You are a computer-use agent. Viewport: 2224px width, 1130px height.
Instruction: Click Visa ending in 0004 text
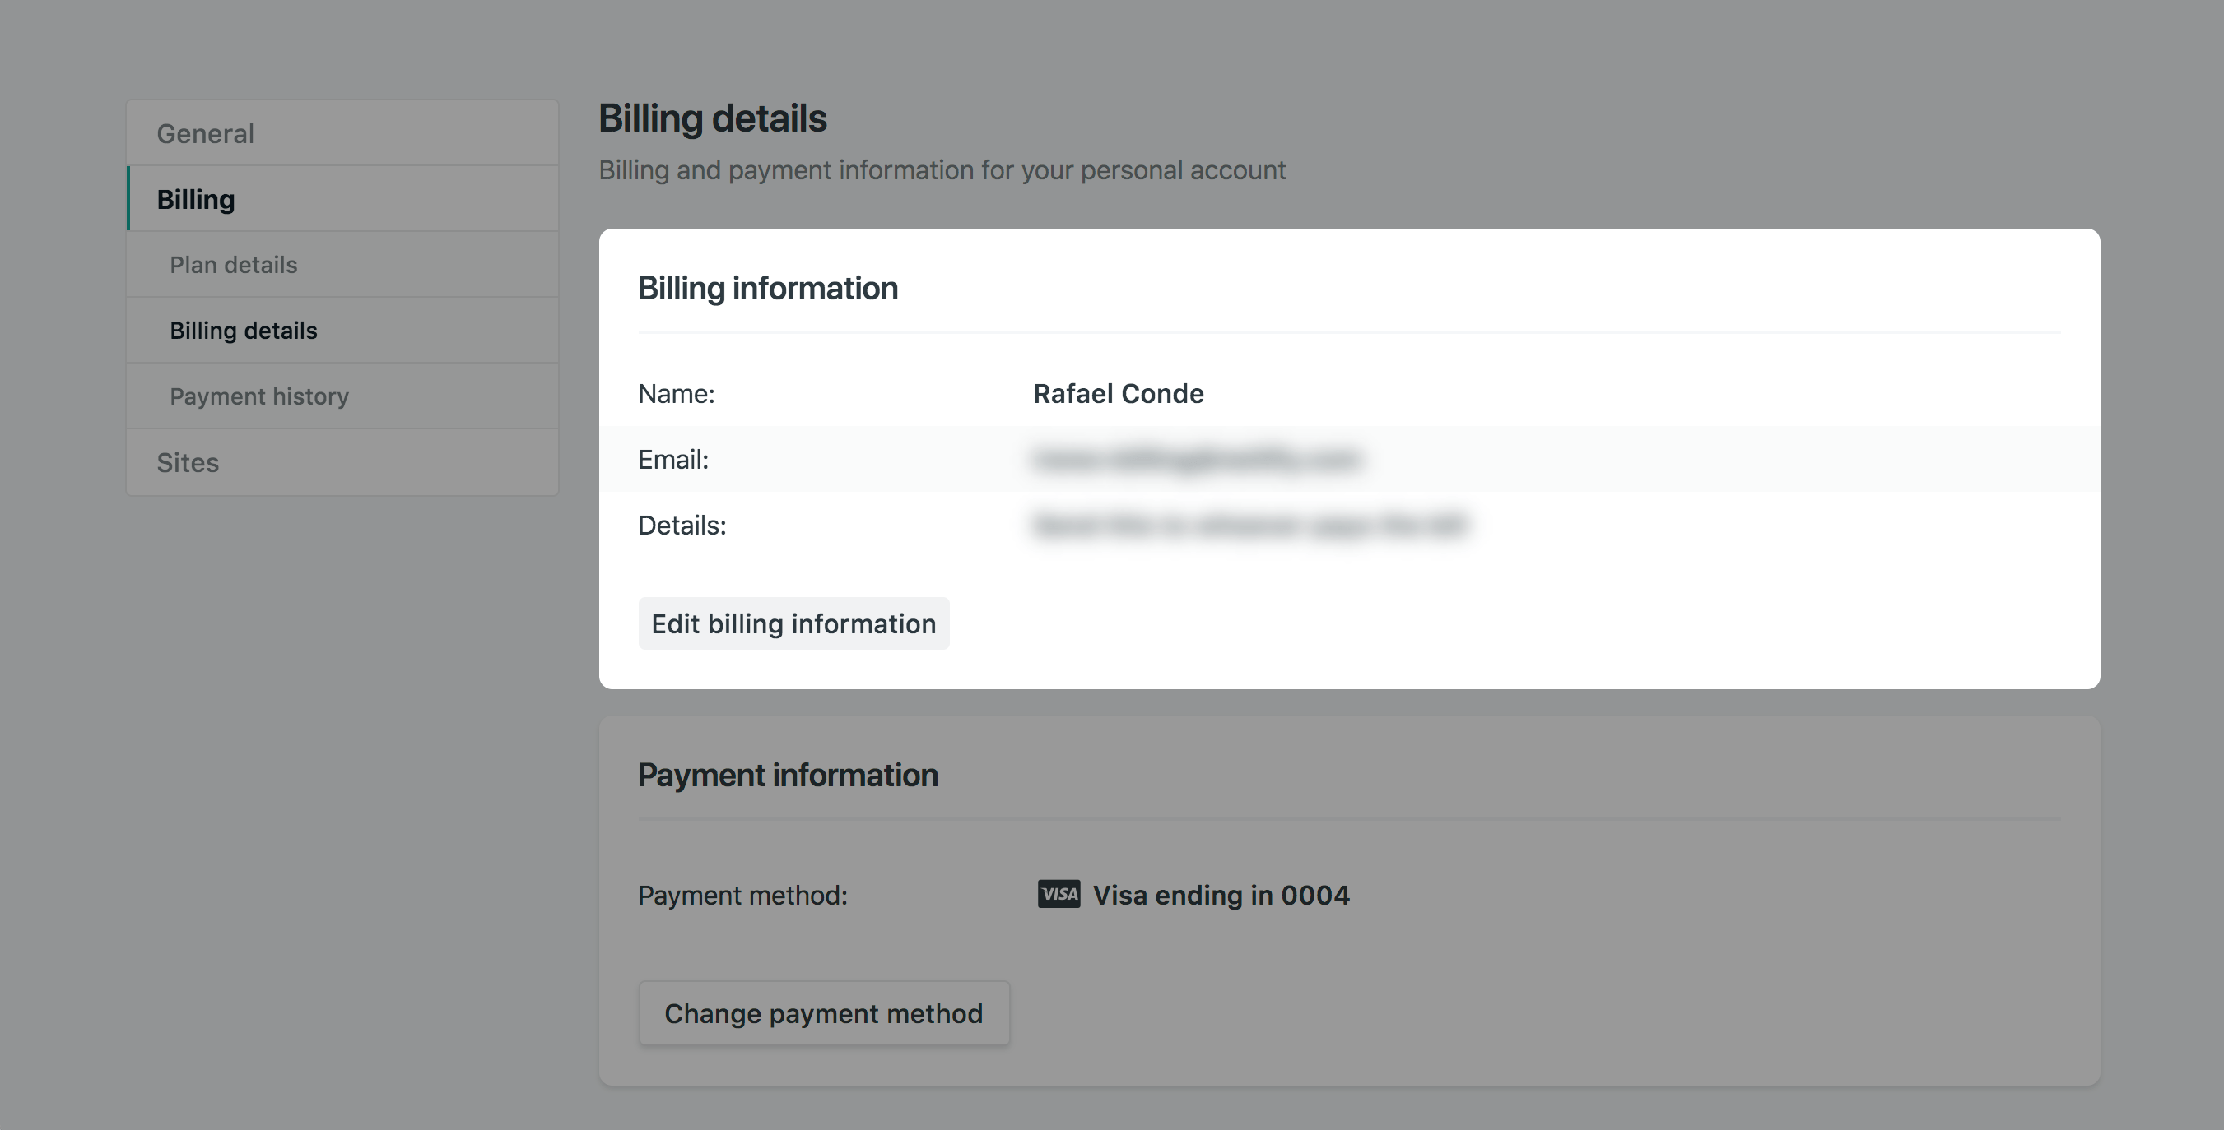coord(1221,896)
